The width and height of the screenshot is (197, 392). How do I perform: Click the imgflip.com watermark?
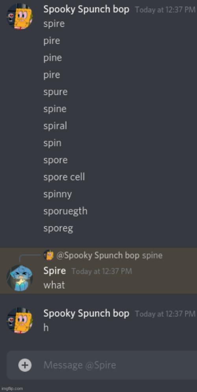12,388
